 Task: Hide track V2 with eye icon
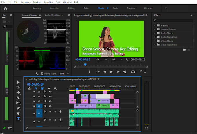click(x=50, y=101)
